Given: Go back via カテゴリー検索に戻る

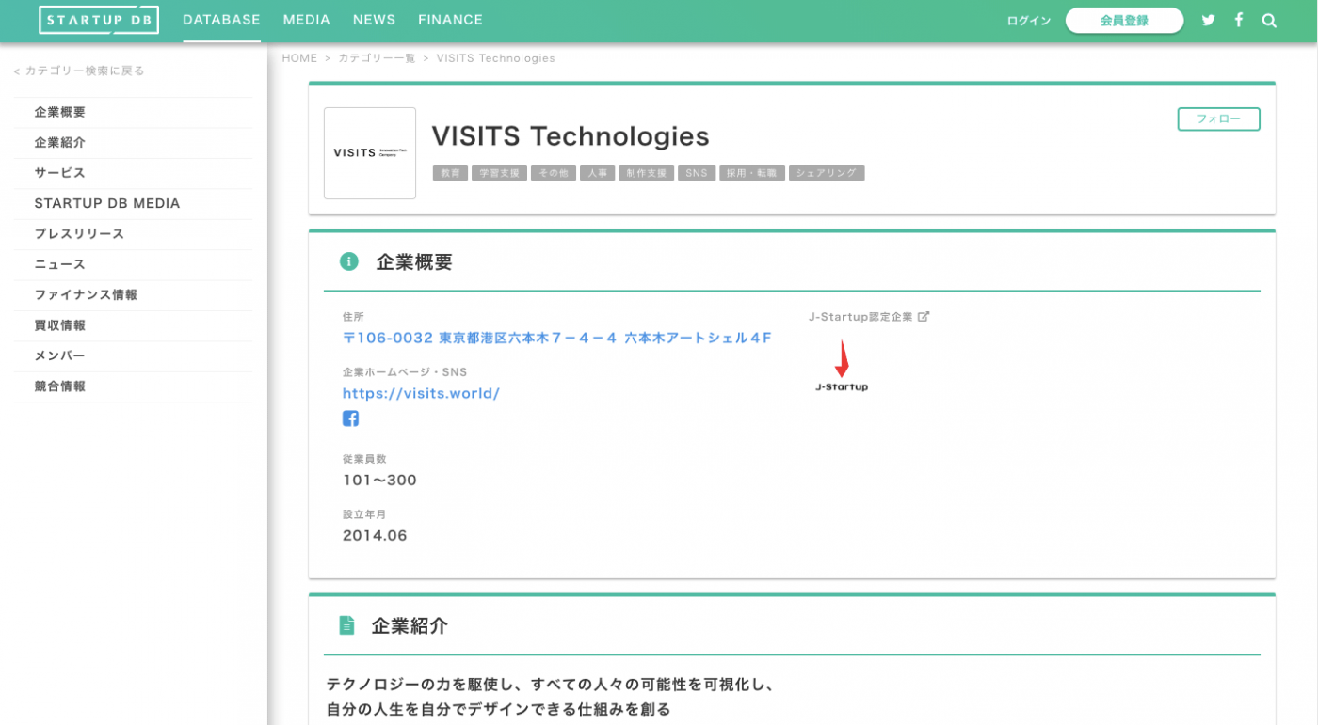Looking at the screenshot, I should click(x=79, y=71).
